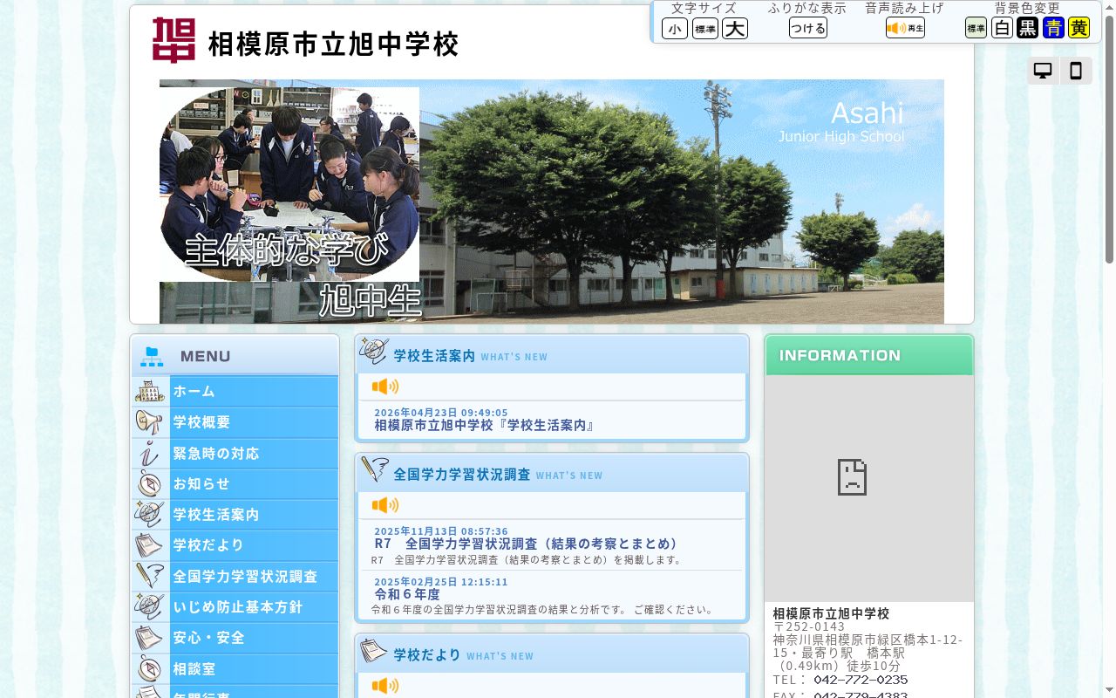Click the megaphone icon beside 学校概要

pos(150,422)
